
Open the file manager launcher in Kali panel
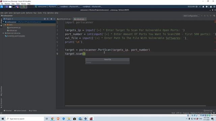[x=10, y=7]
